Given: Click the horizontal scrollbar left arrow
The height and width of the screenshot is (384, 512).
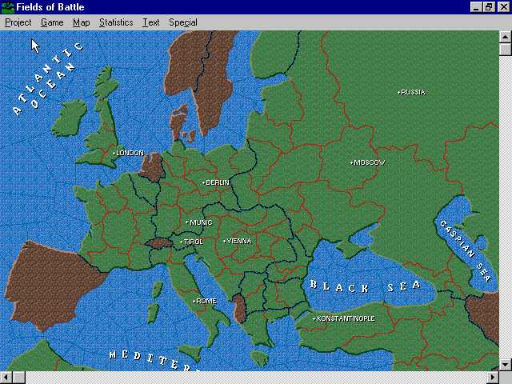Looking at the screenshot, I should click(6, 378).
